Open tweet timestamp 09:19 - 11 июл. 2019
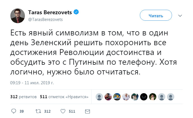Screen dimensions: 193x118 click(x=32, y=83)
